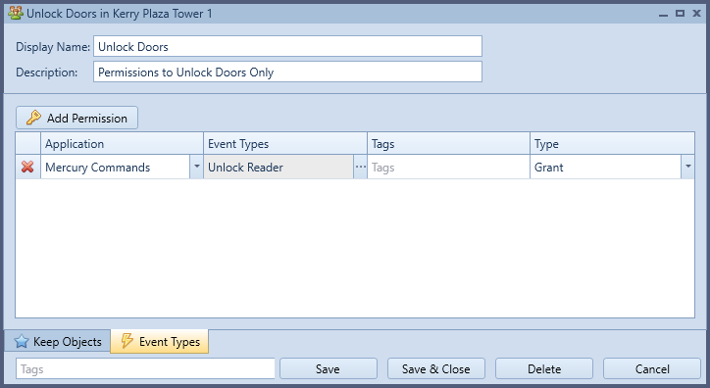Click the row Tags cell field
This screenshot has height=388, width=710.
[448, 167]
